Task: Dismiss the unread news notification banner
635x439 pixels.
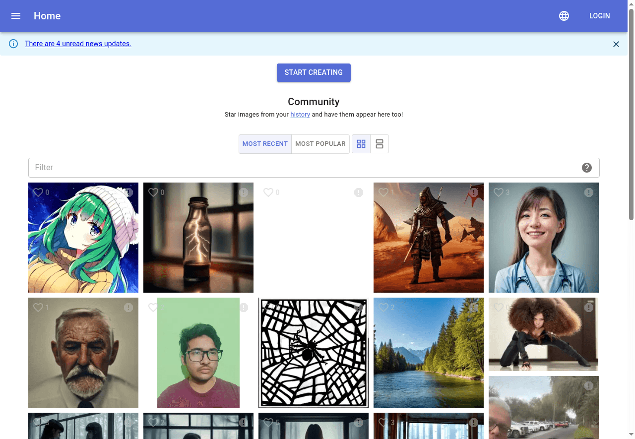Action: (x=616, y=44)
